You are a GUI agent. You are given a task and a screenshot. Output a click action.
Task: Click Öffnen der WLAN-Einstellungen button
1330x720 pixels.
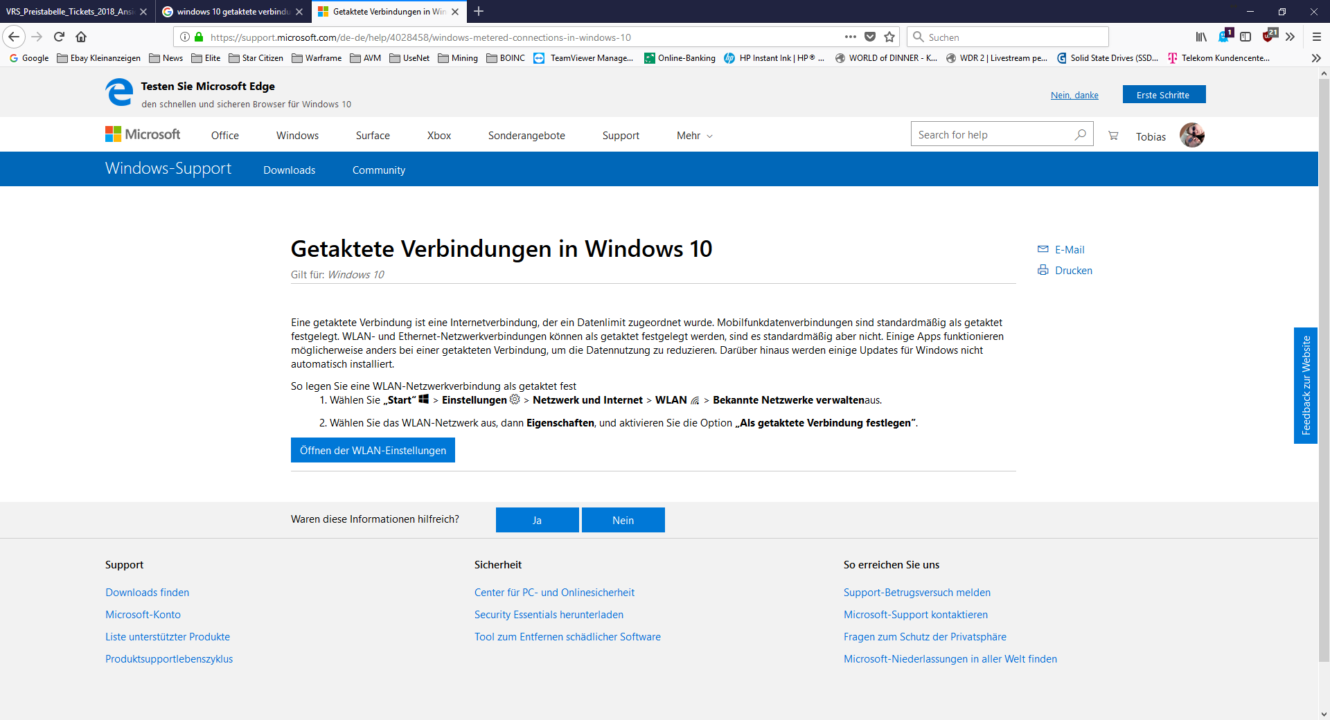click(x=373, y=450)
